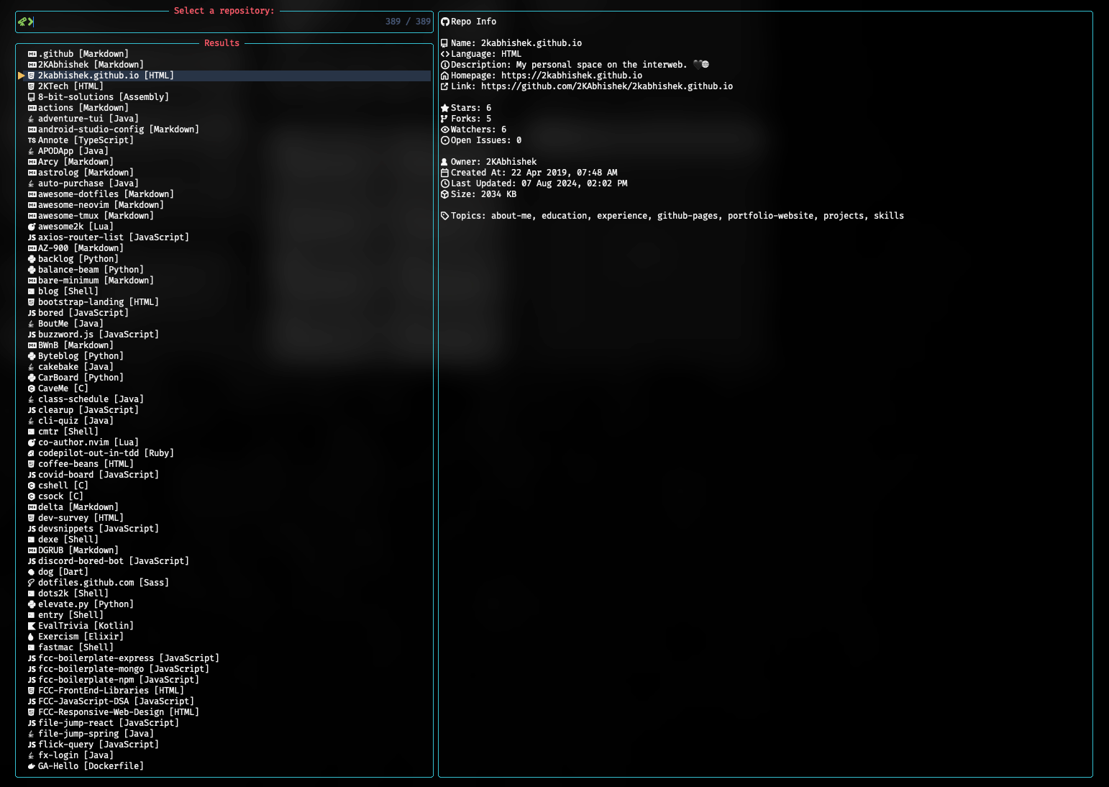Image resolution: width=1109 pixels, height=787 pixels.
Task: Click the Kotlin icon beside EvalTrivia
Action: [x=32, y=626]
